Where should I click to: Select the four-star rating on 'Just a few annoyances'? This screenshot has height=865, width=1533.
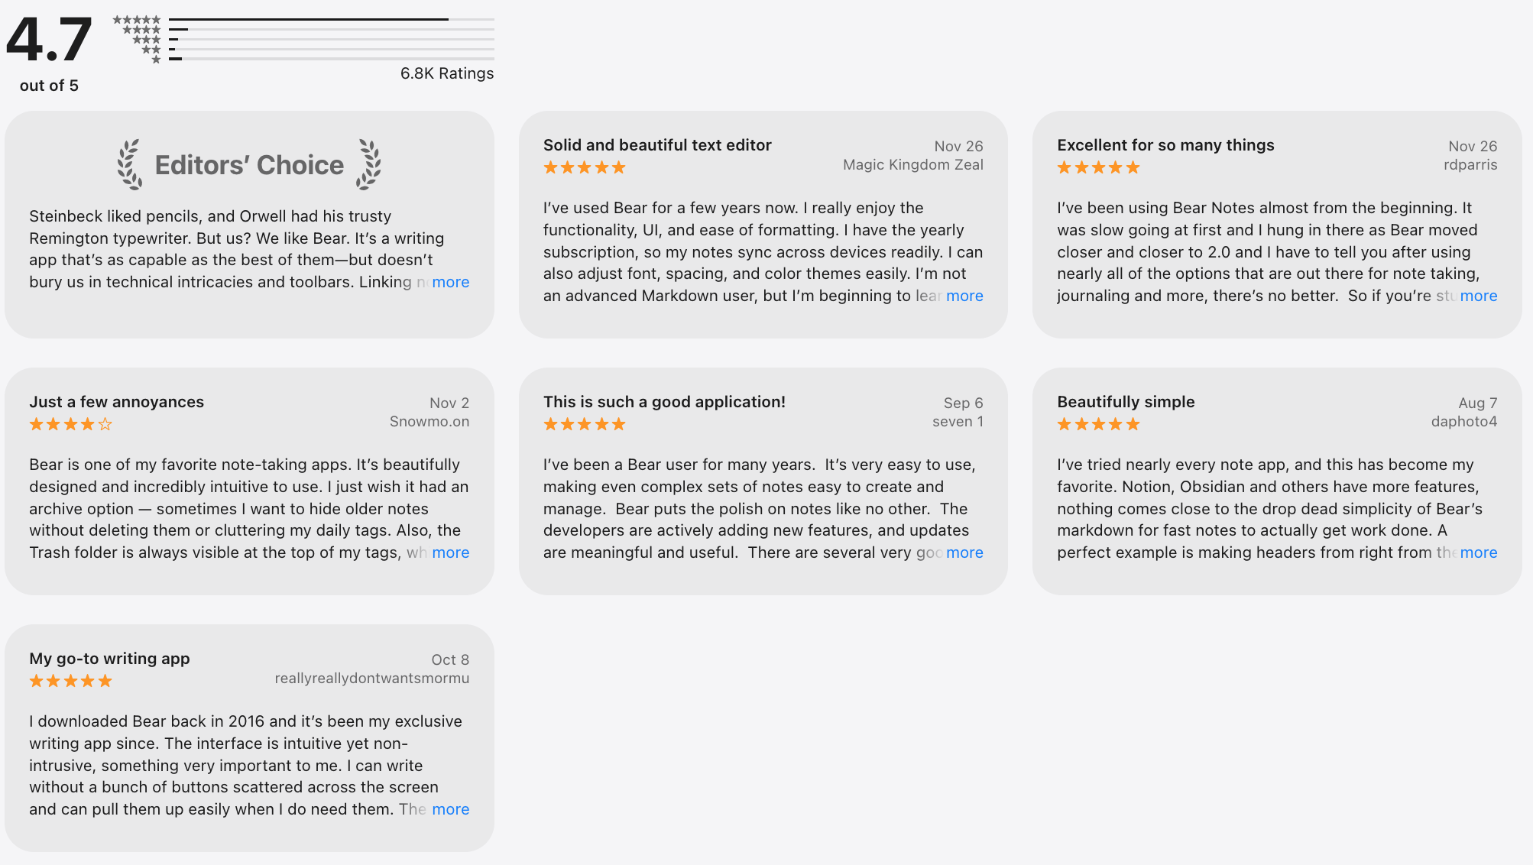click(x=69, y=423)
